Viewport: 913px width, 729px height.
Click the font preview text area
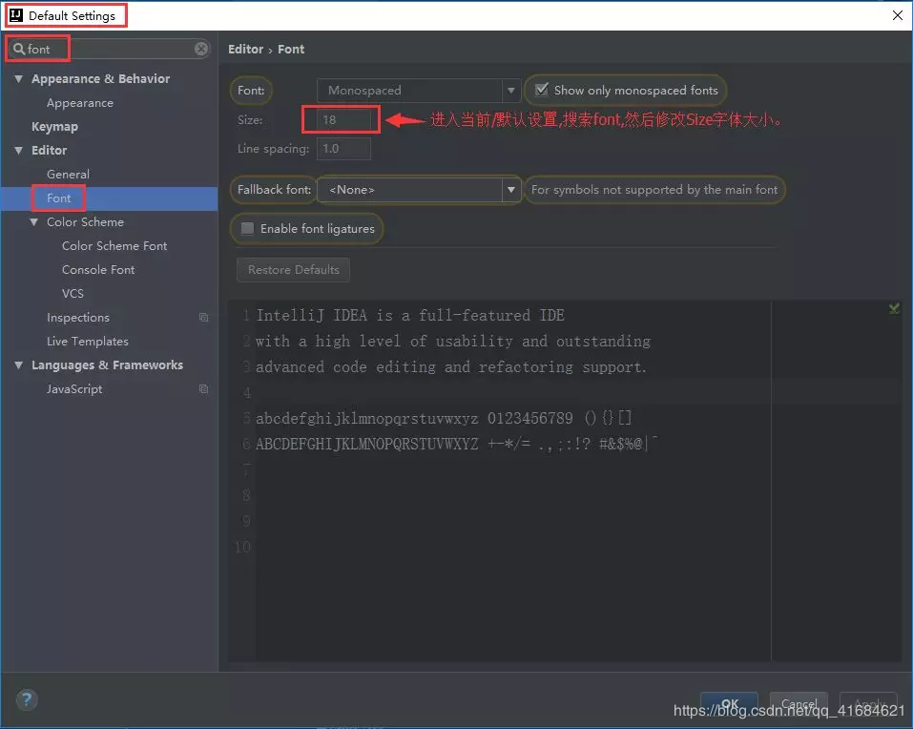500,480
